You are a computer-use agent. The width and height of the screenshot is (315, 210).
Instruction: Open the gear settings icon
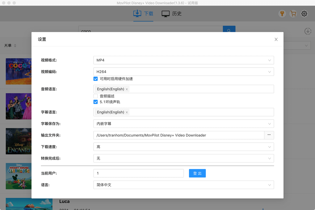pos(304,14)
